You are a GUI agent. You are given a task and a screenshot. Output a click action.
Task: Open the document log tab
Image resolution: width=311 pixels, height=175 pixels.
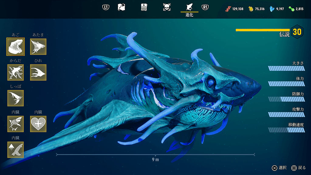tap(144, 7)
